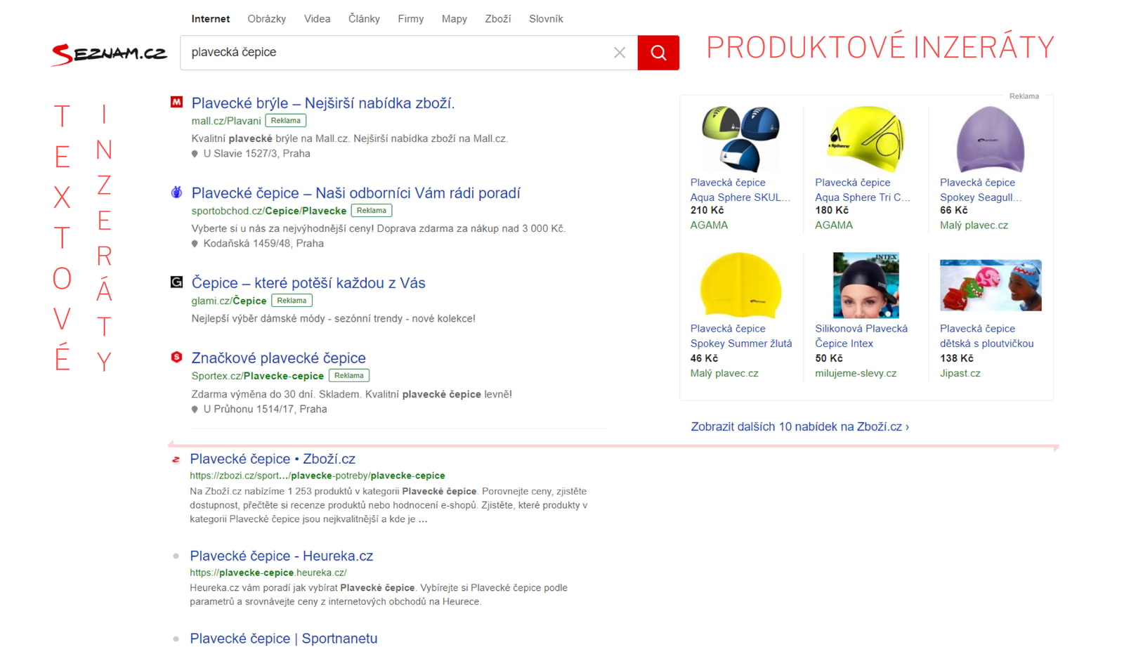
Task: Click the Intex silicone cap thumbnail
Action: pos(865,285)
